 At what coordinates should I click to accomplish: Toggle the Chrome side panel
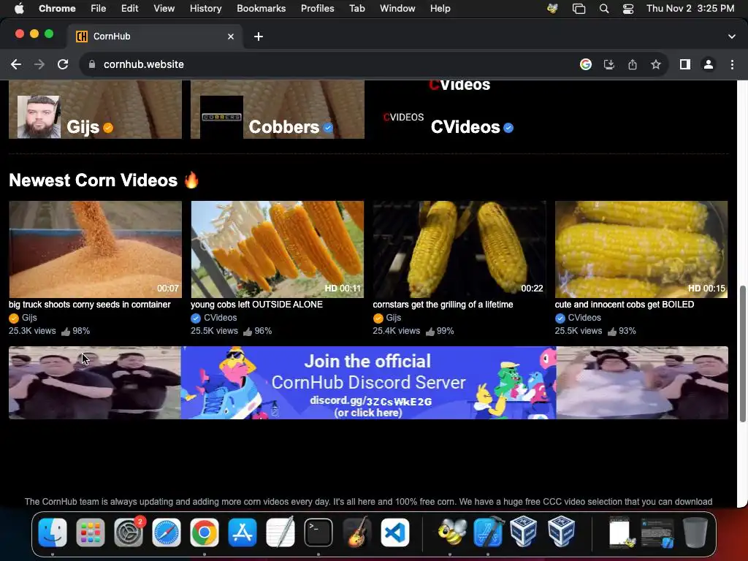pos(685,64)
